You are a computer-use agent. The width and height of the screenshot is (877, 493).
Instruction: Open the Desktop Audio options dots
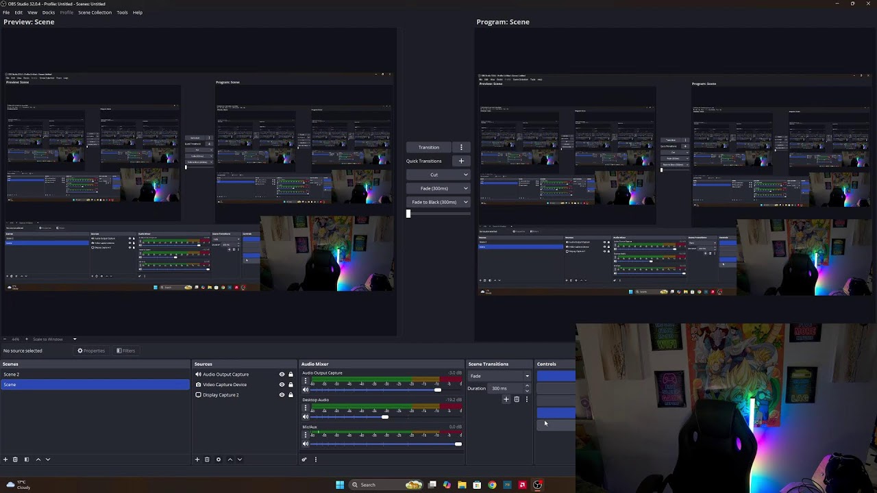[x=306, y=408]
